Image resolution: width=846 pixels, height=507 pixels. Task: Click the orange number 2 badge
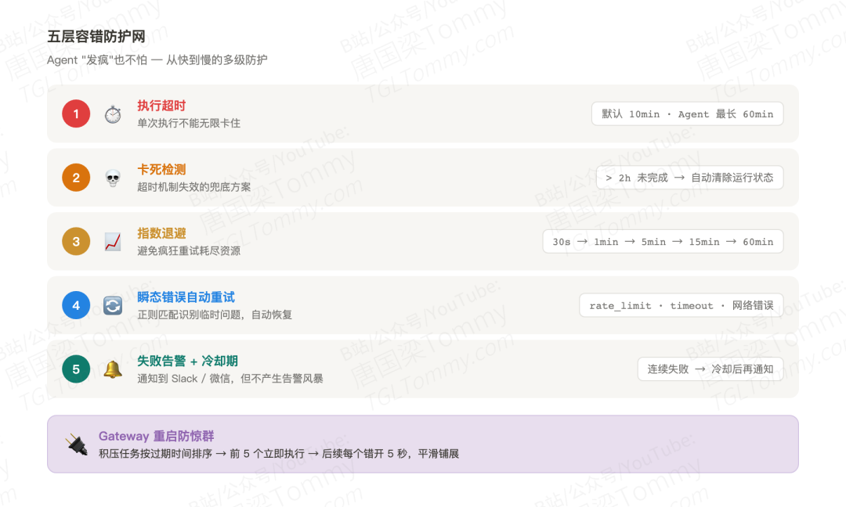76,178
